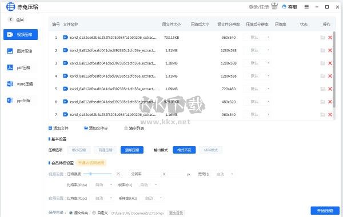Switch to 图片压缩 image compression
The image size is (343, 217).
click(21, 51)
